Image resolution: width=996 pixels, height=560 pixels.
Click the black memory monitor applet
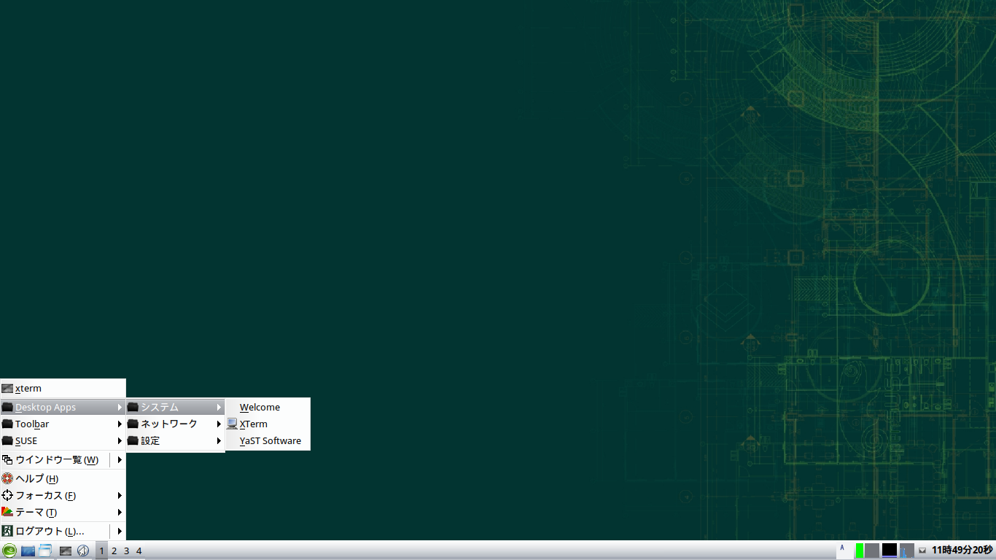(x=890, y=551)
